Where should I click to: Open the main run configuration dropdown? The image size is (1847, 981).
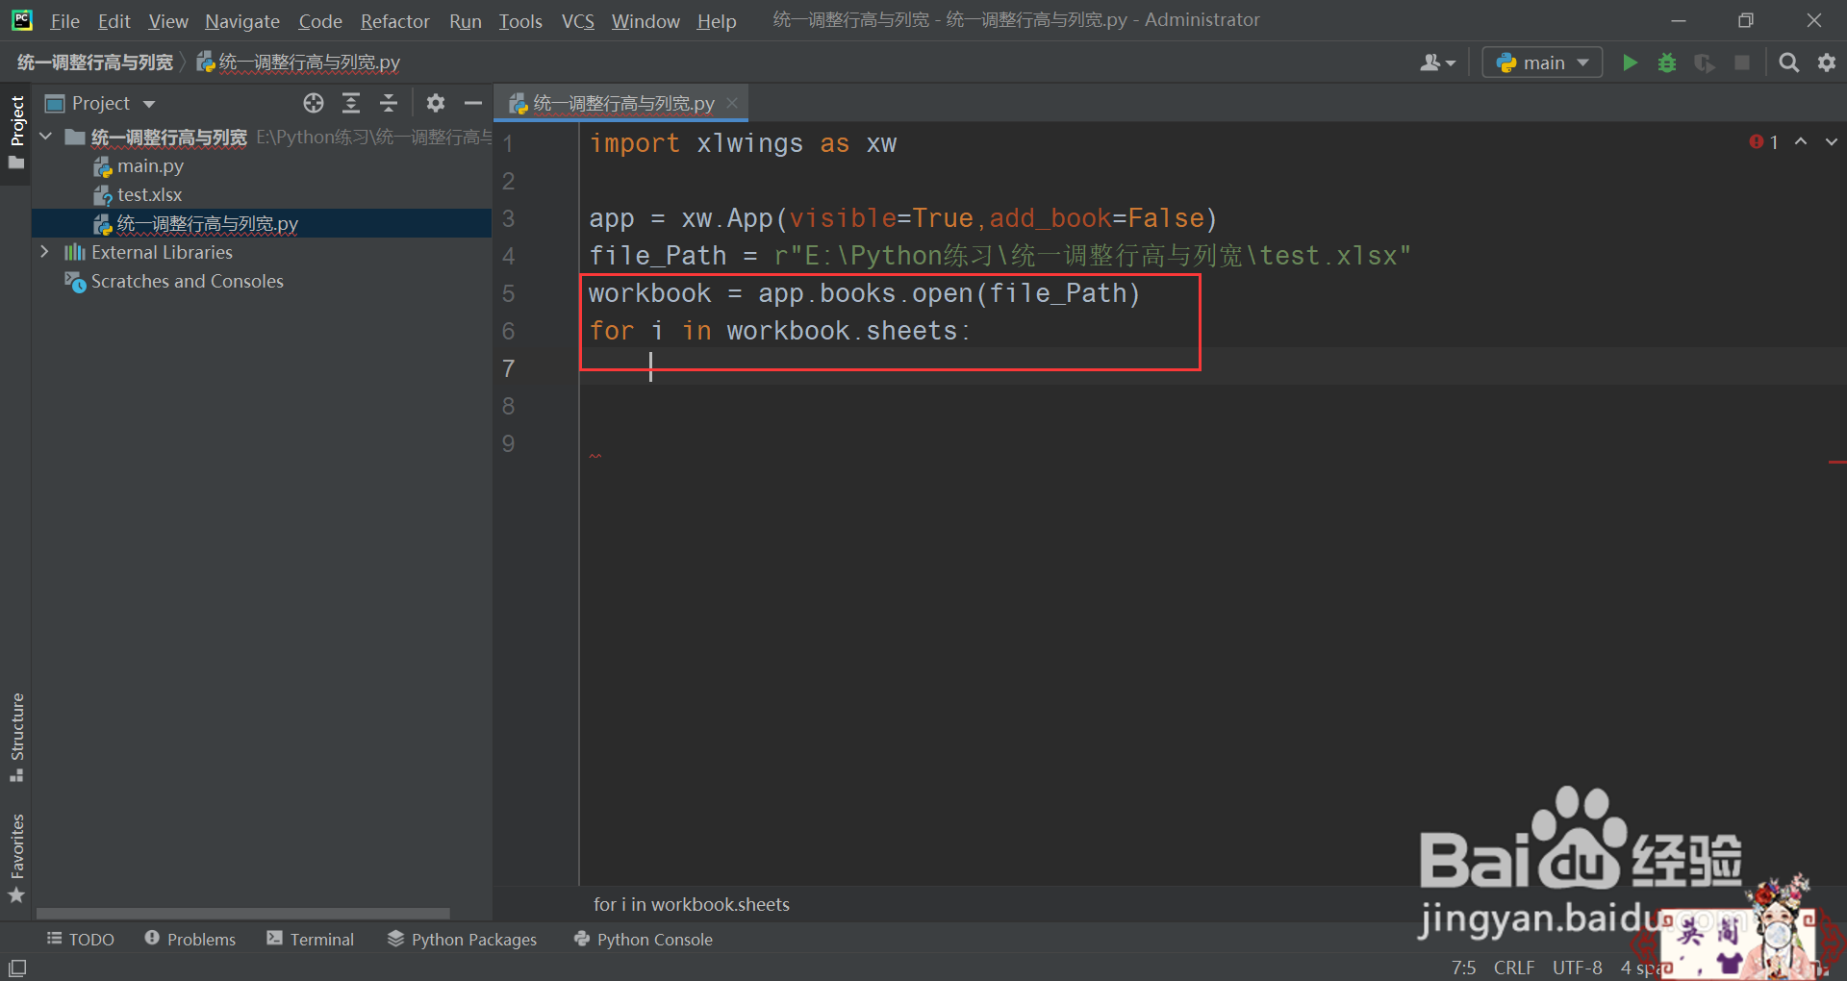1541,62
